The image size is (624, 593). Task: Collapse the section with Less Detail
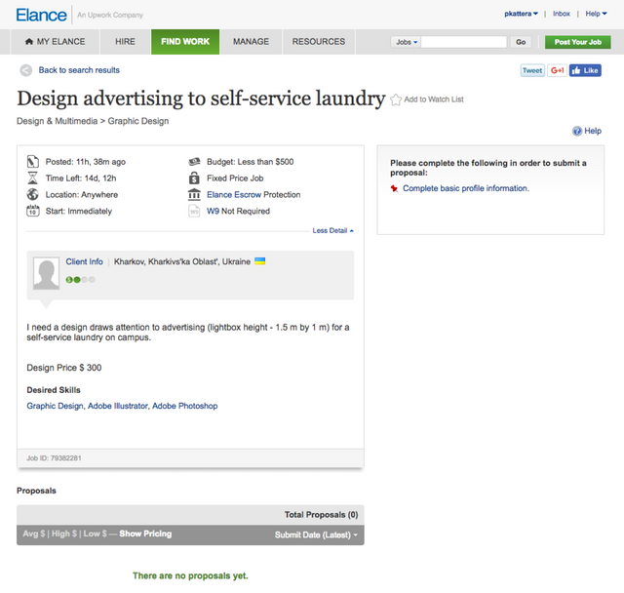point(332,230)
